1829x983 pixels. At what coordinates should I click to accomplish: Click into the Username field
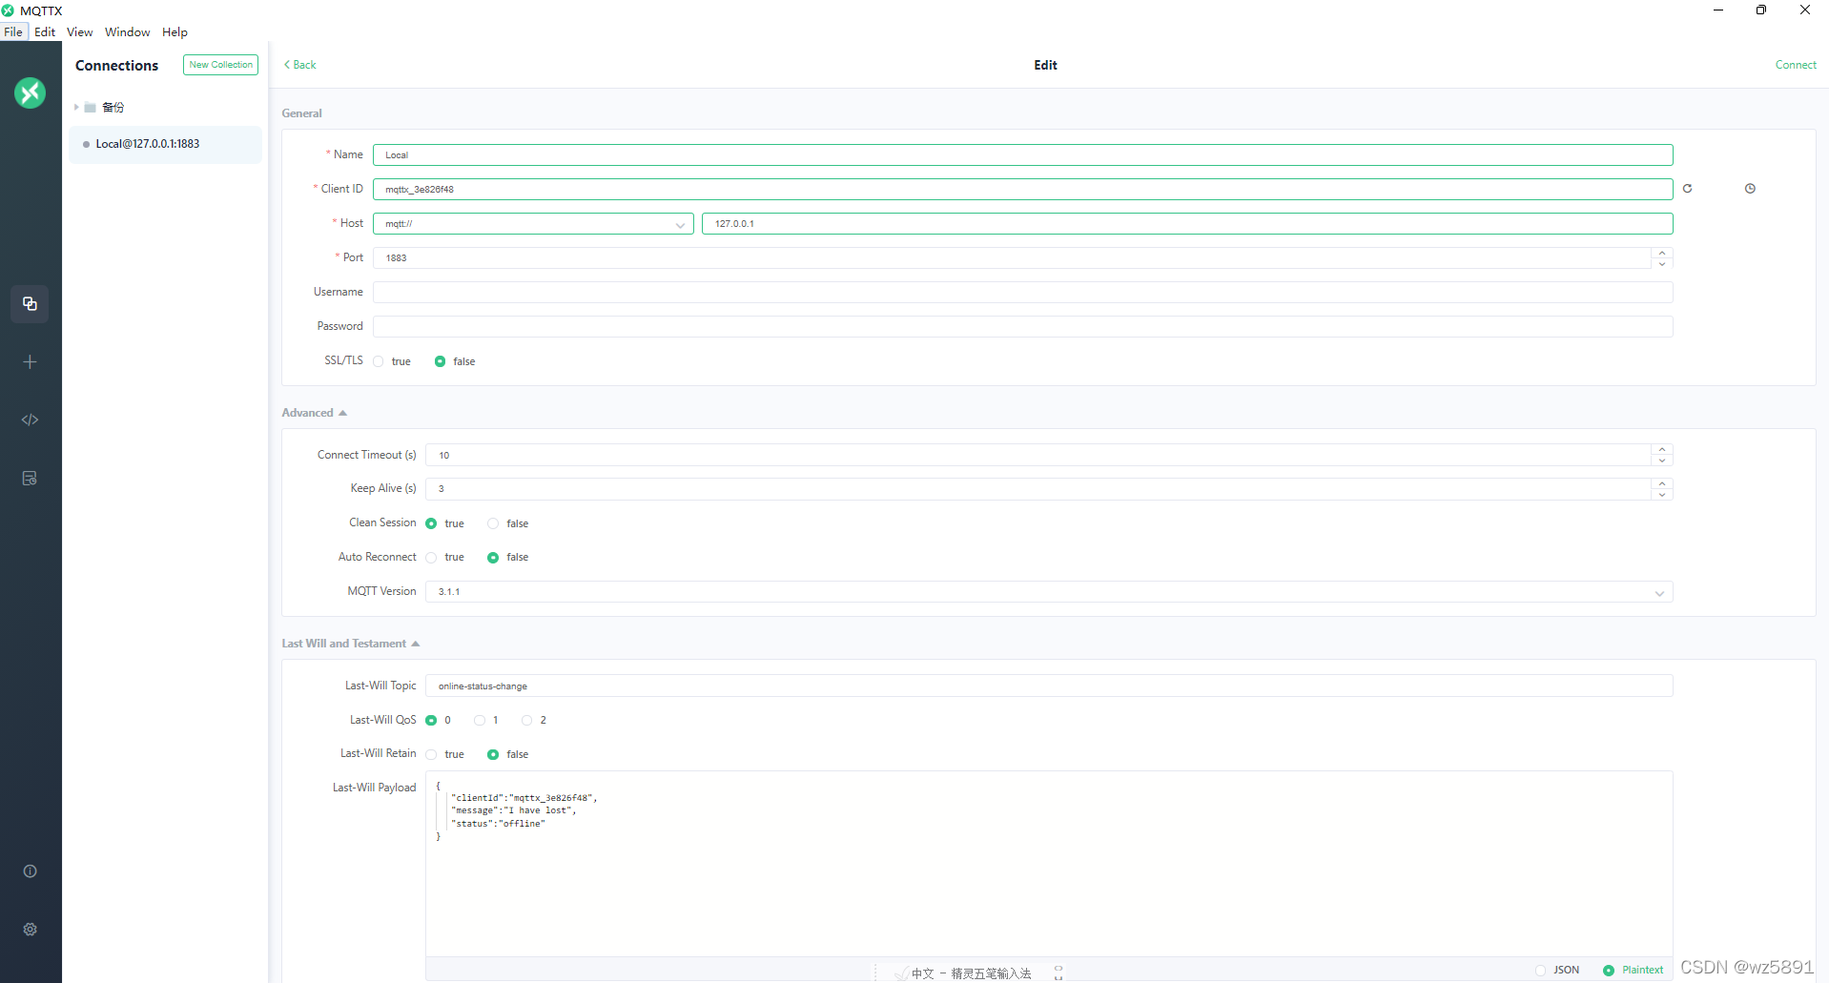[1022, 293]
